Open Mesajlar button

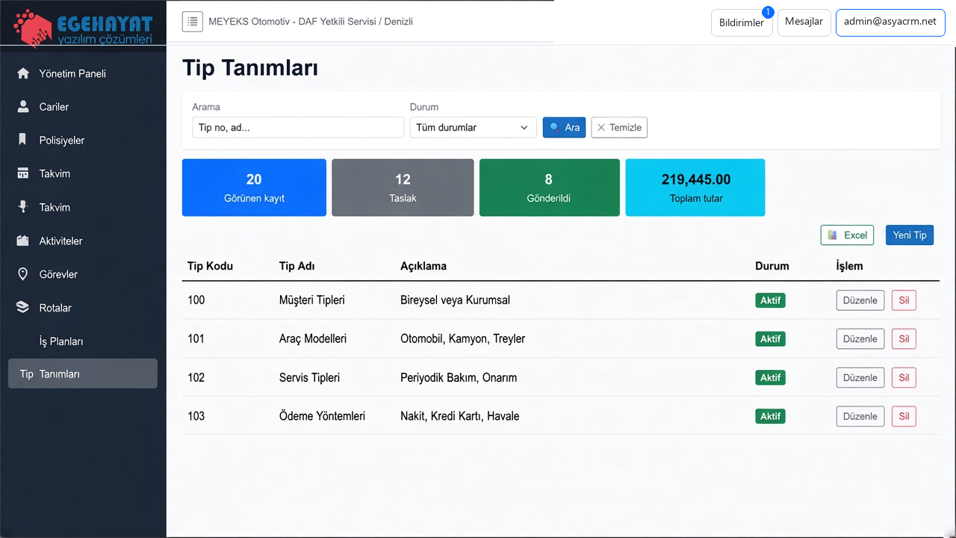click(x=804, y=22)
